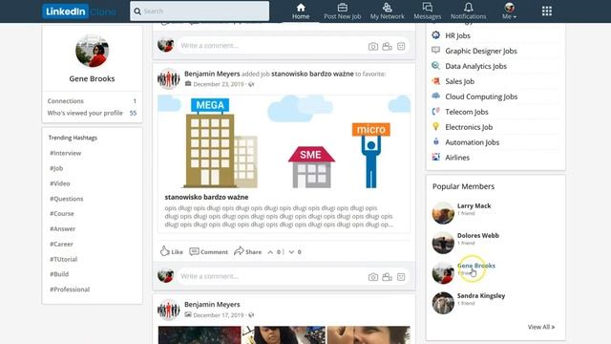Click the search magnifier icon
Screen dimensions: 611x344
coord(137,11)
